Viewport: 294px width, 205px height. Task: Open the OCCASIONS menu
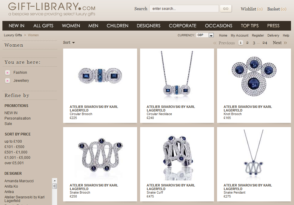click(219, 26)
